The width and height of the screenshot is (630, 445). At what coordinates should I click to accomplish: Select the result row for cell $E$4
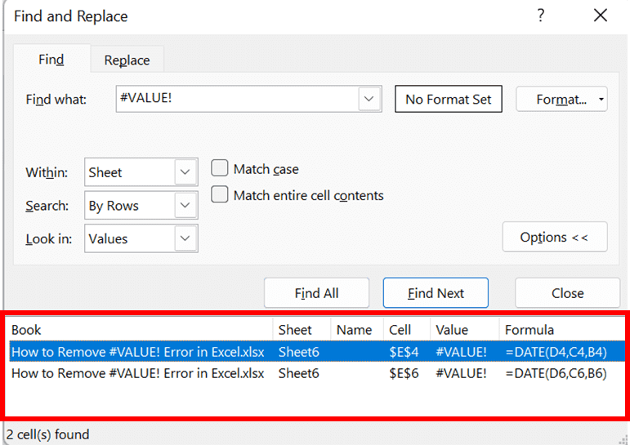(317, 352)
